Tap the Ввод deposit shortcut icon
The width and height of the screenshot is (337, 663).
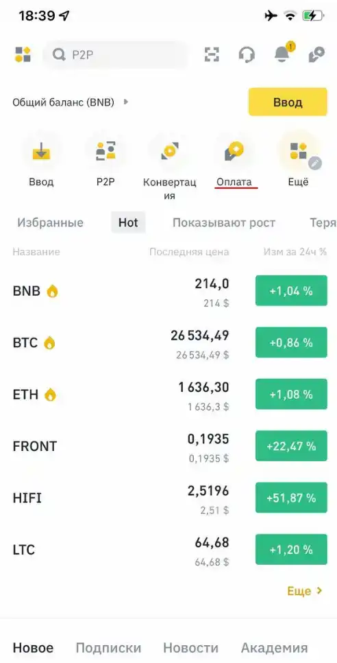41,151
